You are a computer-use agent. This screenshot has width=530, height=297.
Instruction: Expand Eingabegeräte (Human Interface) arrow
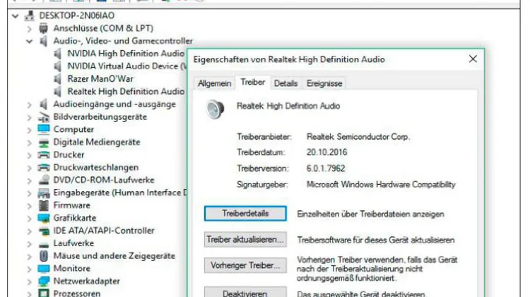coord(30,193)
